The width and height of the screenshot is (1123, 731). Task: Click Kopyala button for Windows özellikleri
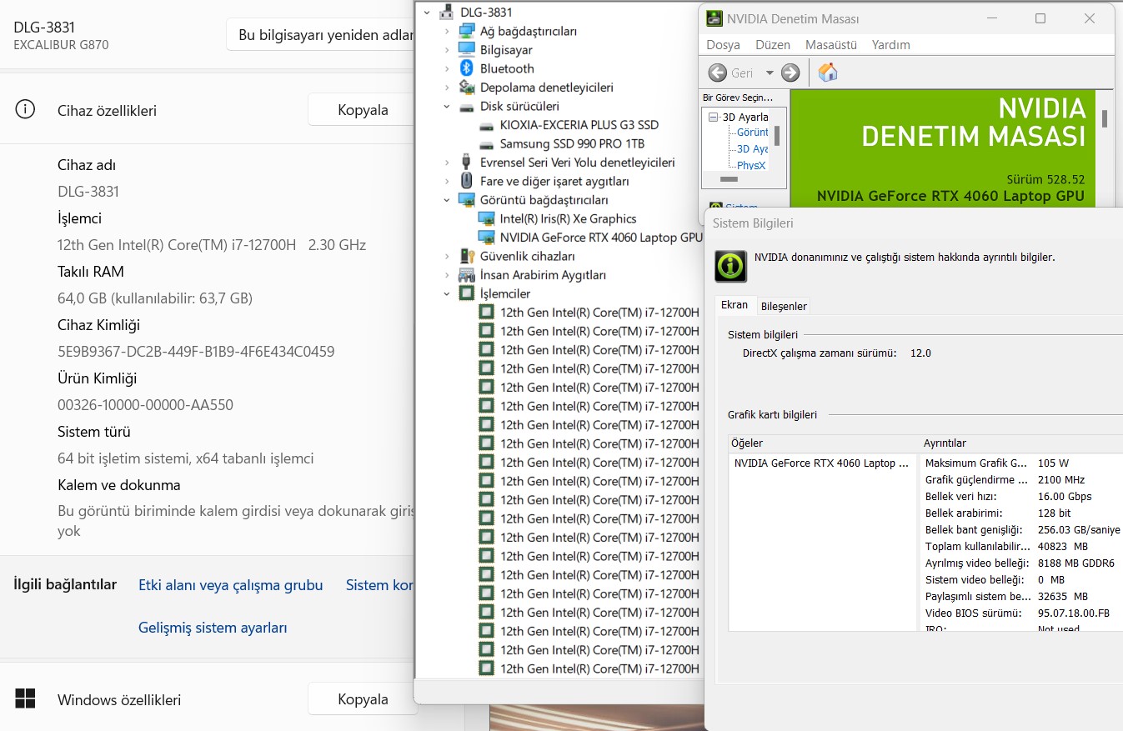[363, 699]
